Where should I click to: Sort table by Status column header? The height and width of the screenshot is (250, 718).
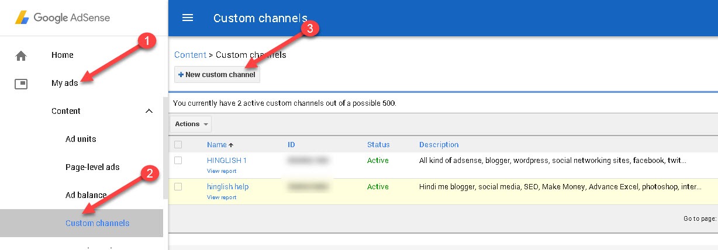(x=378, y=145)
